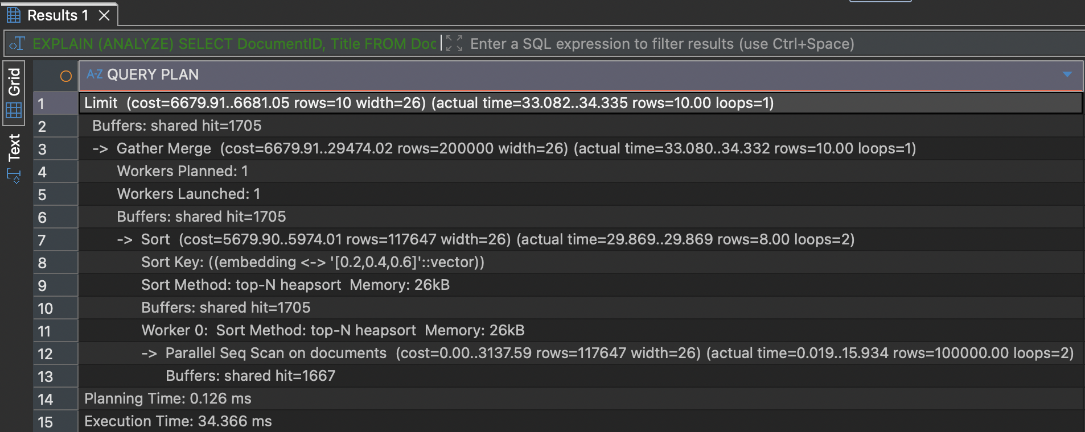1085x432 pixels.
Task: Click the EXPLAIN (ANALYZE) query text
Action: [x=233, y=44]
